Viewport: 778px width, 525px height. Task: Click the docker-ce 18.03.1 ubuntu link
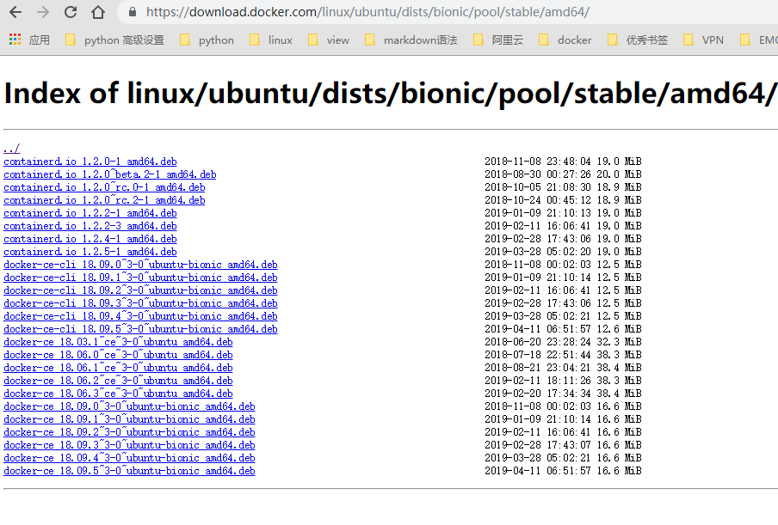[117, 341]
